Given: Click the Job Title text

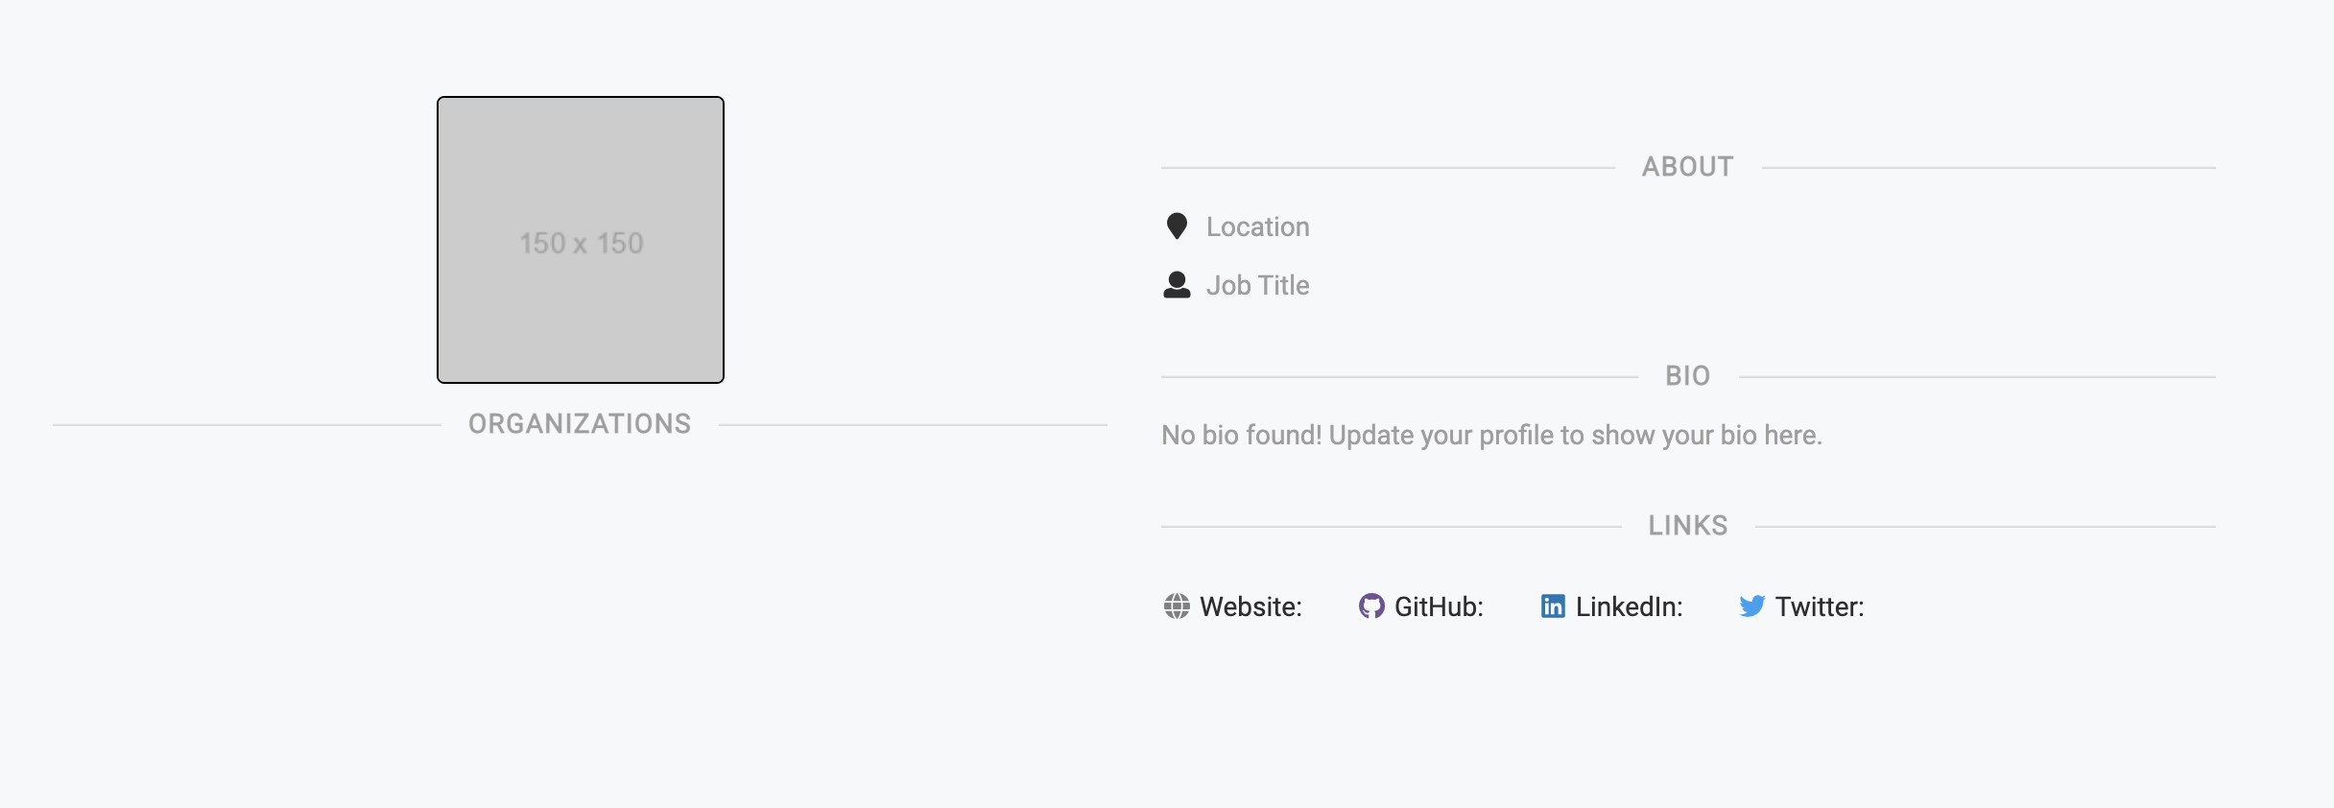Looking at the screenshot, I should click(x=1257, y=285).
